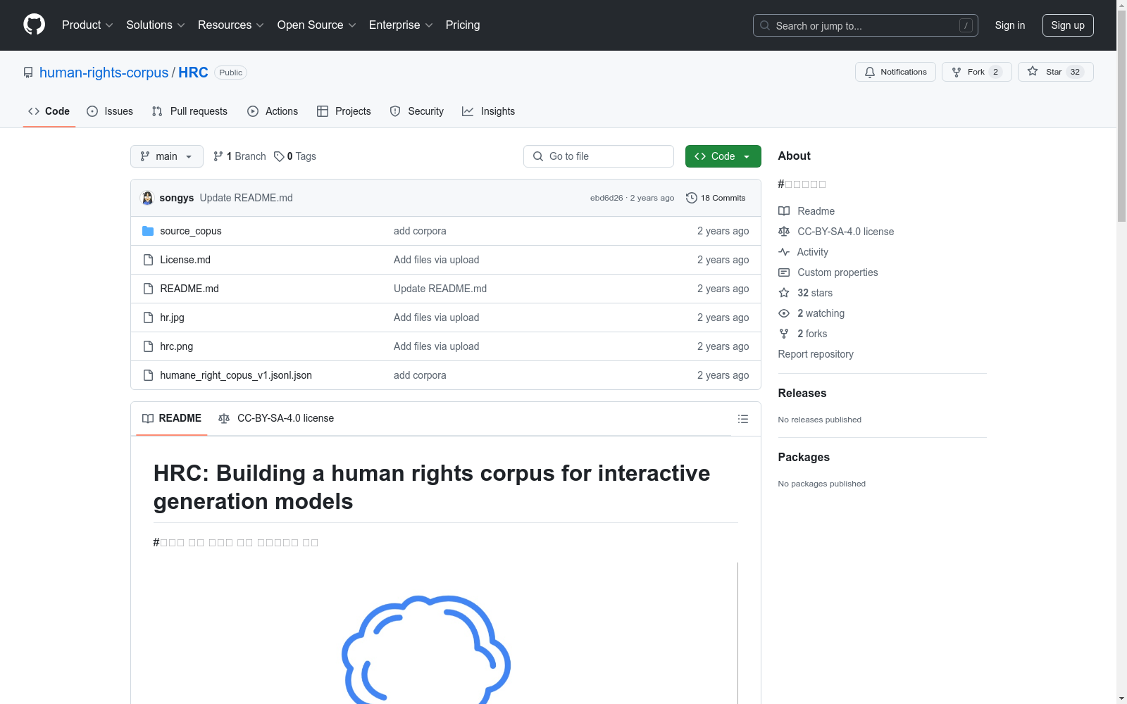
Task: Click the tag icon beside 0 Tags
Action: click(x=279, y=156)
